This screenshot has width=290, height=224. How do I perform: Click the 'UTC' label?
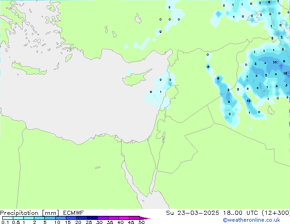point(252,213)
